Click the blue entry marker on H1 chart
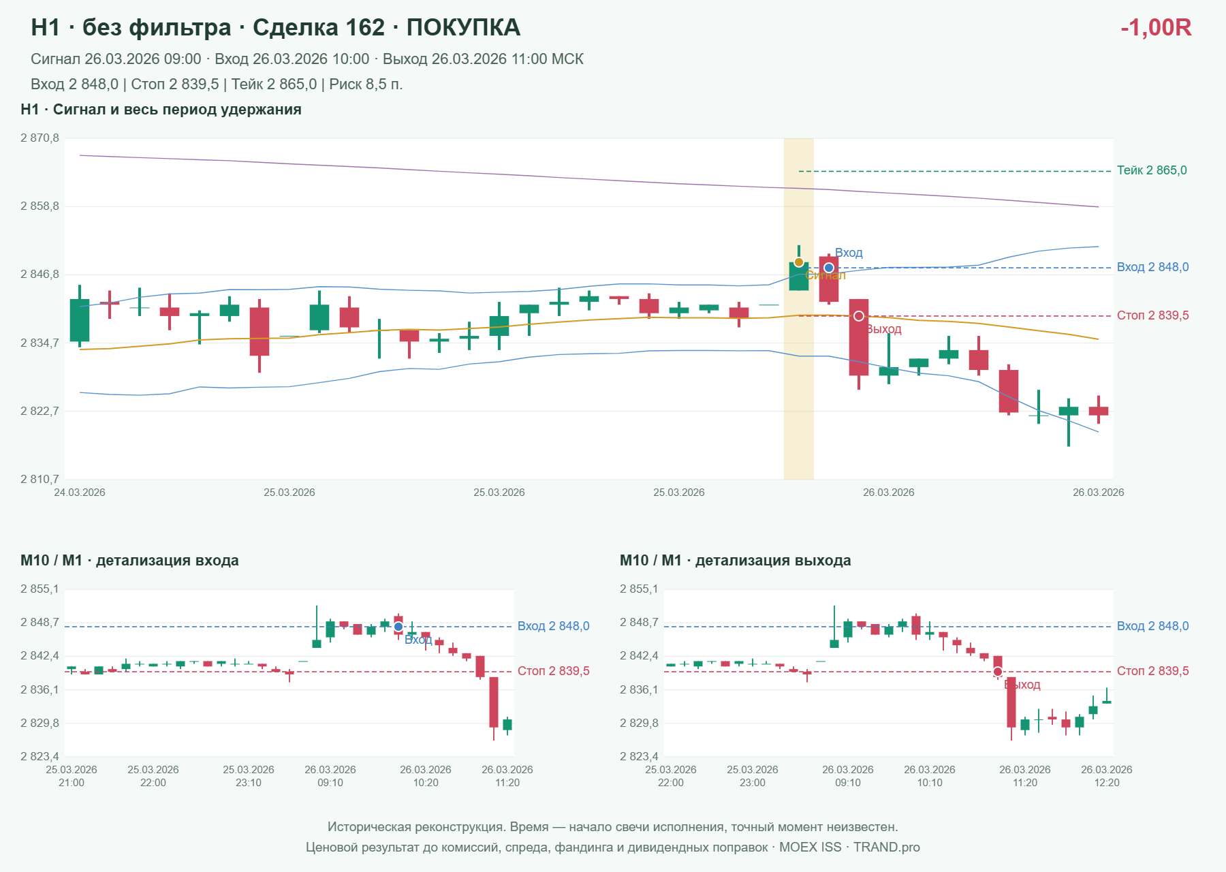 (829, 268)
